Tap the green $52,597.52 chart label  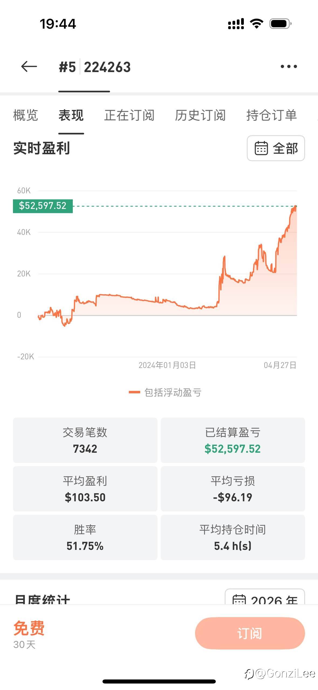point(43,206)
